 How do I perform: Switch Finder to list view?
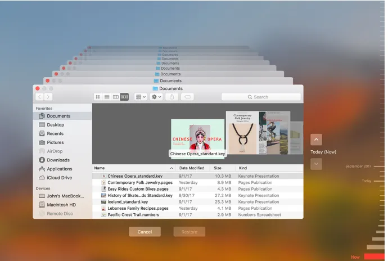click(107, 97)
